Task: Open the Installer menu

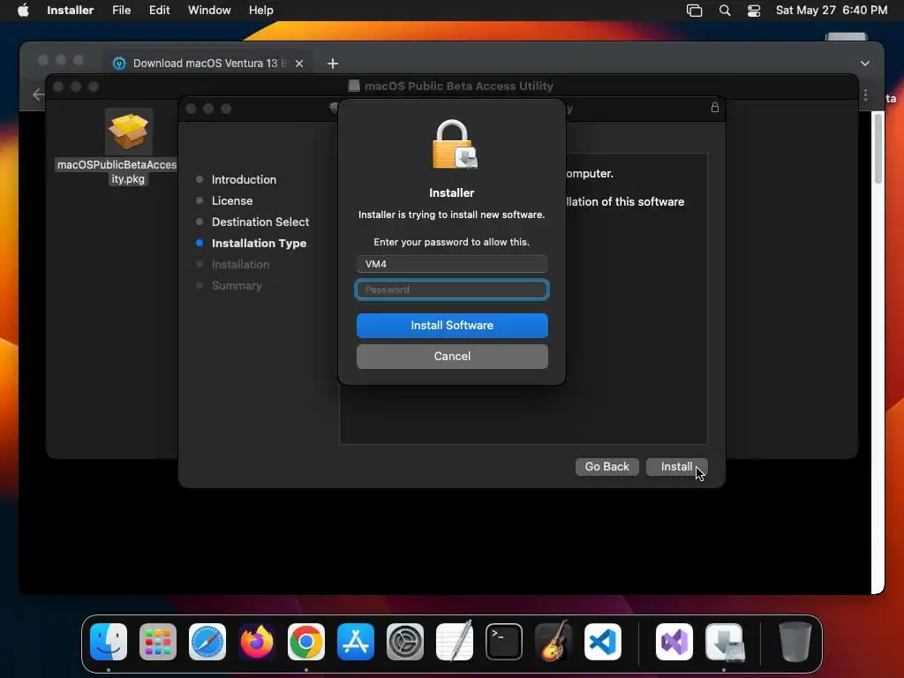Action: pos(71,11)
